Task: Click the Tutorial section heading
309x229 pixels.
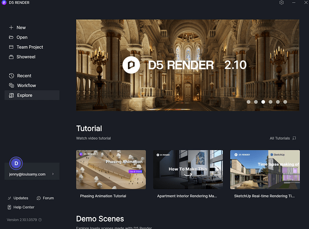Action: pos(89,129)
